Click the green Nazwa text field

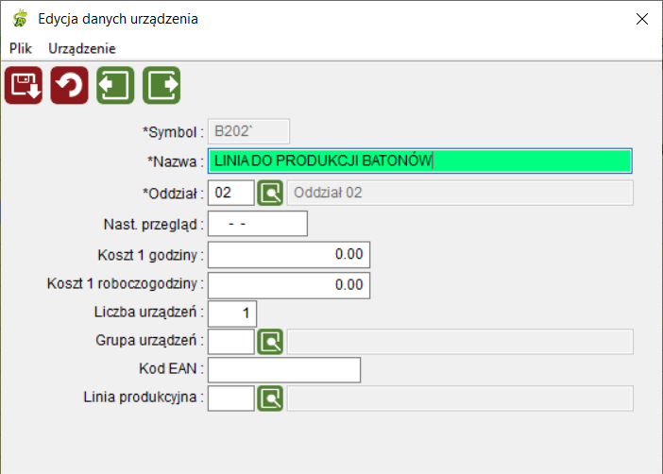420,161
